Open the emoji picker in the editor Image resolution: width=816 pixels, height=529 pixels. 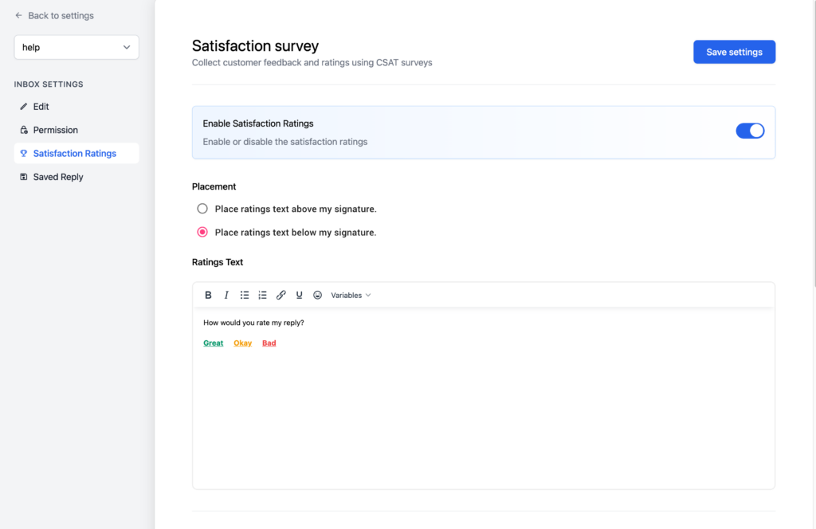coord(317,295)
